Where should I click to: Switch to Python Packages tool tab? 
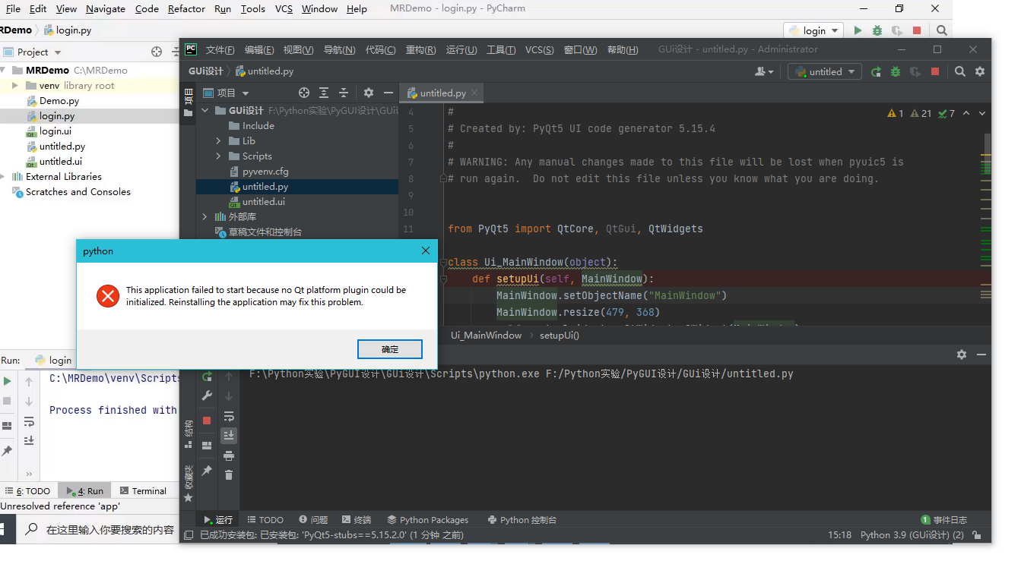(427, 520)
